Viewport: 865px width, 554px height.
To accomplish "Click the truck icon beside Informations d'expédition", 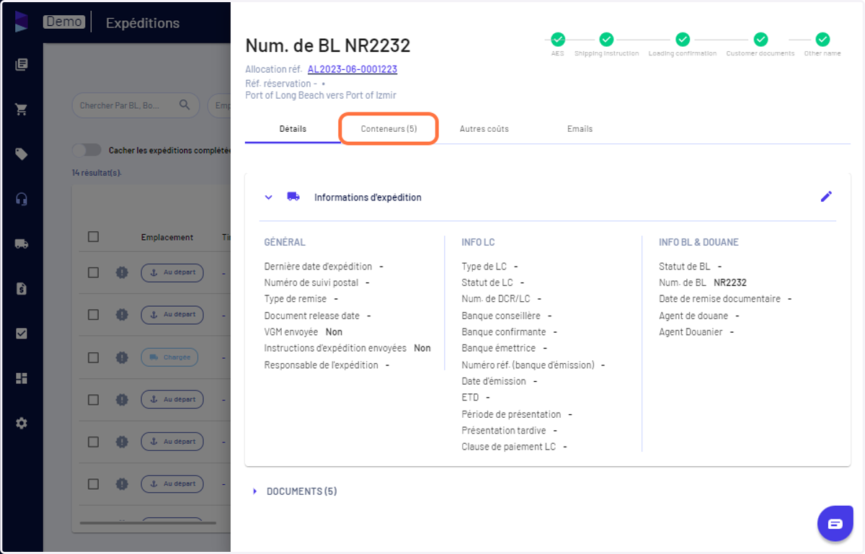I will click(293, 197).
